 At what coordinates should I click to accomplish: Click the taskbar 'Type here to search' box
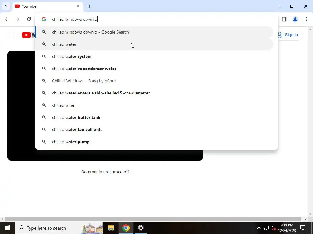[x=58, y=228]
